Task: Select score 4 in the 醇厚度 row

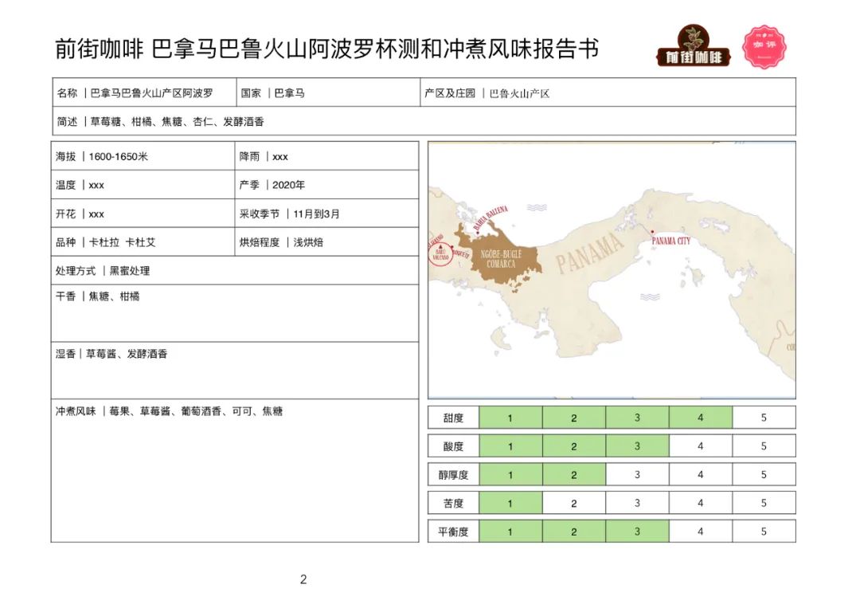Action: pos(701,475)
